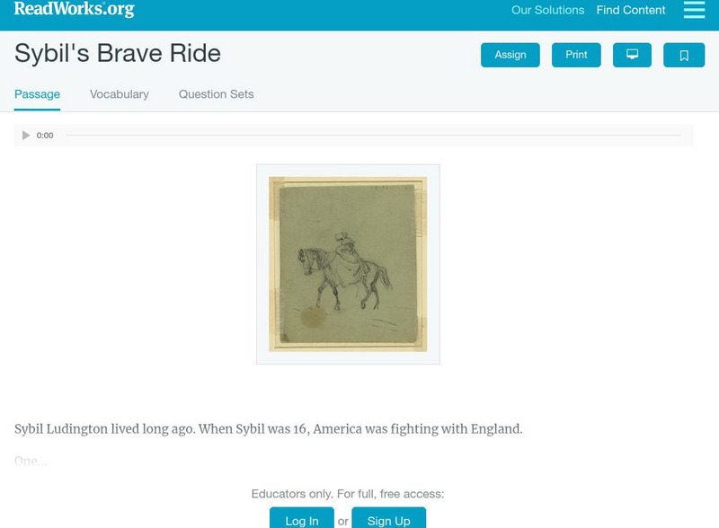Image resolution: width=719 pixels, height=528 pixels.
Task: Click the audio time label 0:00
Action: [x=45, y=136]
